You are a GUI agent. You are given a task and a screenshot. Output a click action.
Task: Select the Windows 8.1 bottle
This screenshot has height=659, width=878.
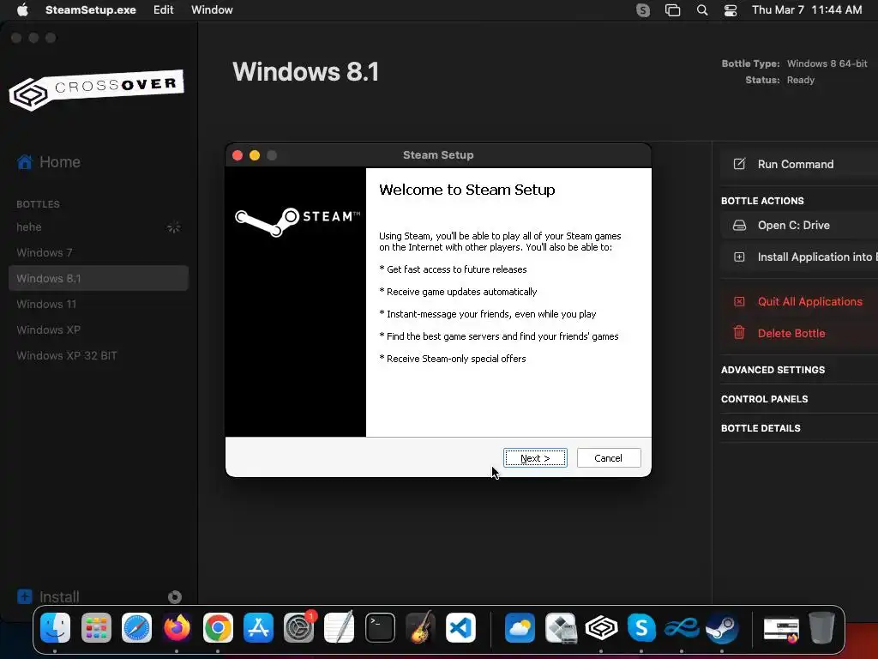tap(99, 279)
